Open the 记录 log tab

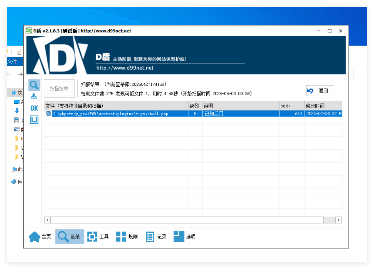click(x=156, y=237)
